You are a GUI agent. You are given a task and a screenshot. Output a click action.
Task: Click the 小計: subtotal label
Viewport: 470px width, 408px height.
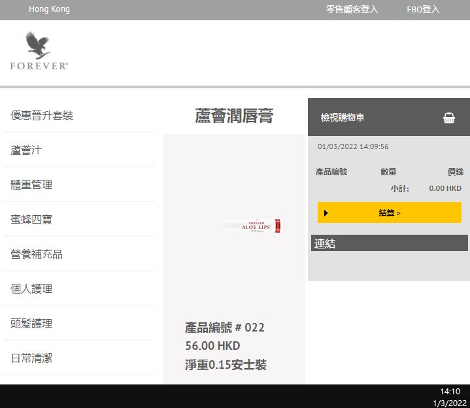pos(400,188)
